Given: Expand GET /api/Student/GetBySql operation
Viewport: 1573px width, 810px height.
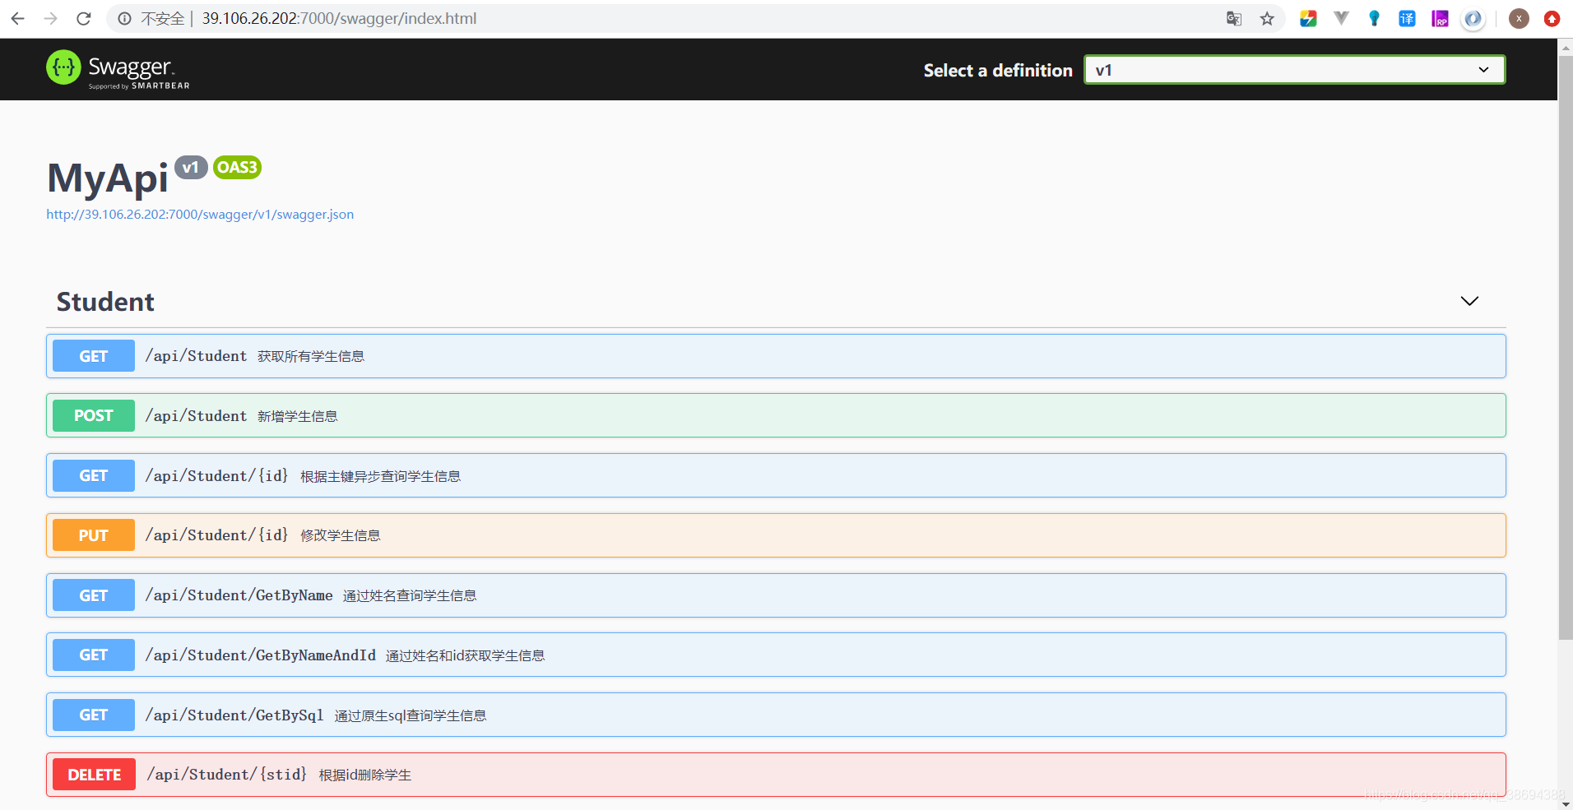Looking at the screenshot, I should [x=776, y=715].
